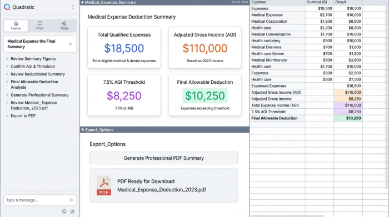Viewport: 389px width, 217px height.
Task: Select the Medical Conwensation cell
Action: tap(277, 34)
